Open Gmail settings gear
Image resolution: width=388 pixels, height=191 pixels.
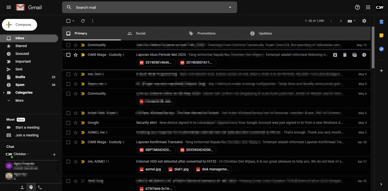364,21
